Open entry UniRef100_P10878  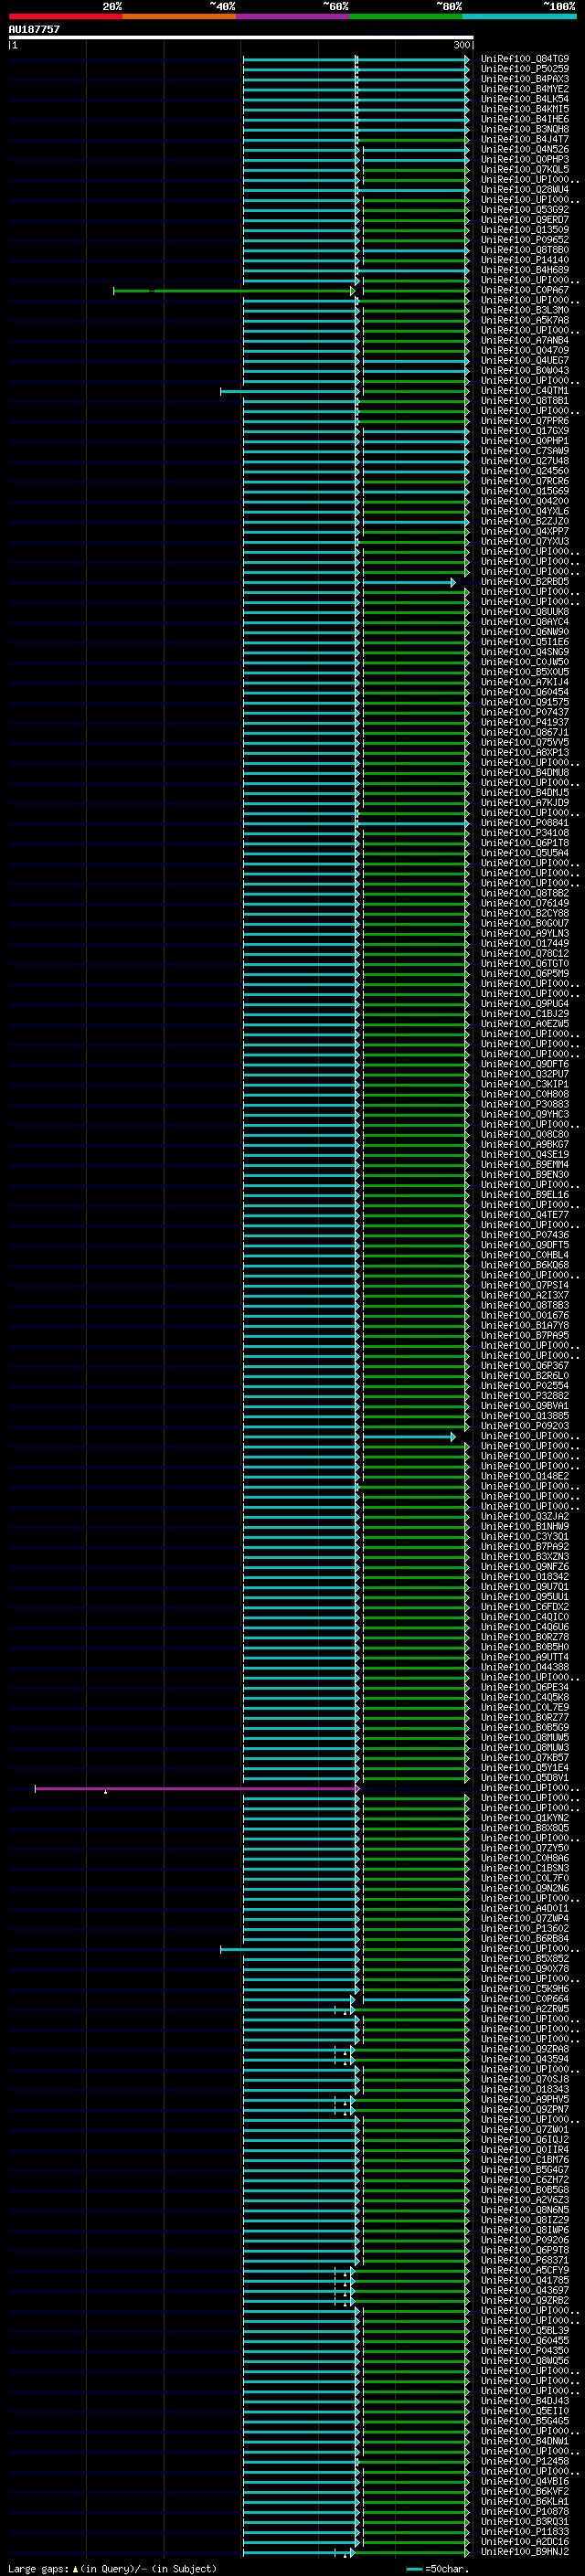point(525,2511)
